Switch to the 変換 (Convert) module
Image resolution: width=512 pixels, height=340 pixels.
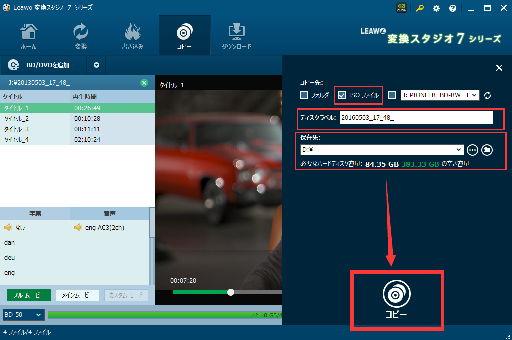tap(80, 35)
